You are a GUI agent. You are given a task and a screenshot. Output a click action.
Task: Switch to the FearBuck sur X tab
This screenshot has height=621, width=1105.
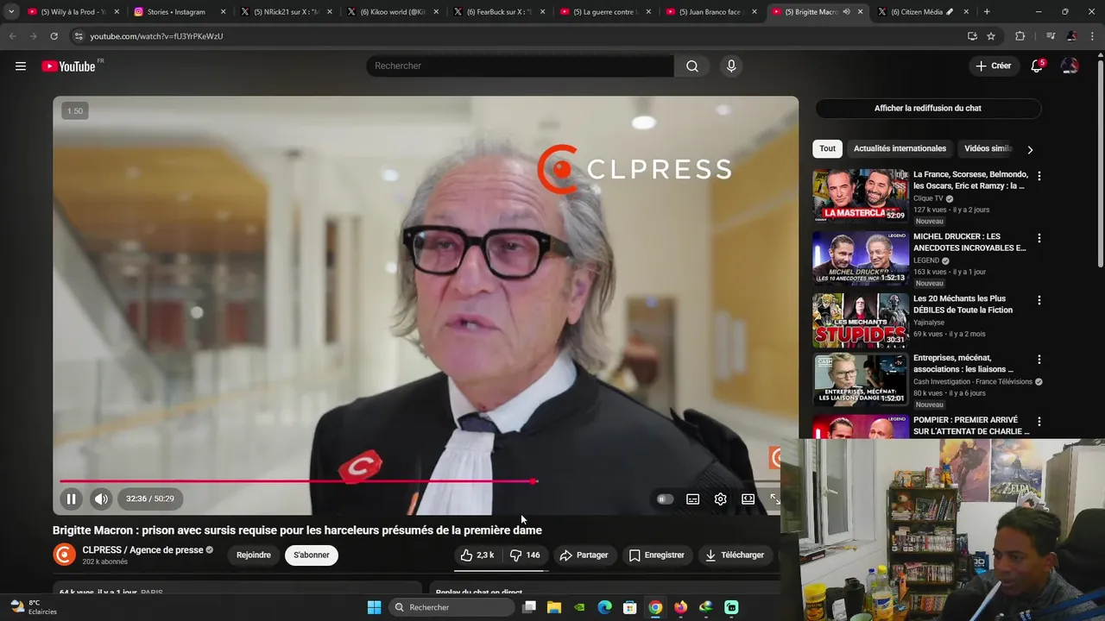tap(499, 12)
